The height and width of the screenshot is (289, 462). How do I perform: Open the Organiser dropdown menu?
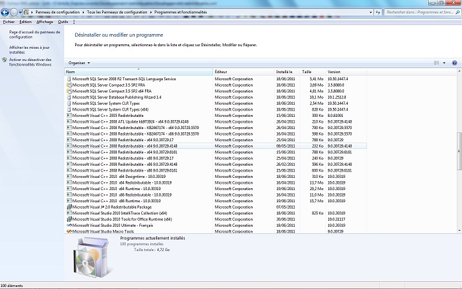point(79,63)
